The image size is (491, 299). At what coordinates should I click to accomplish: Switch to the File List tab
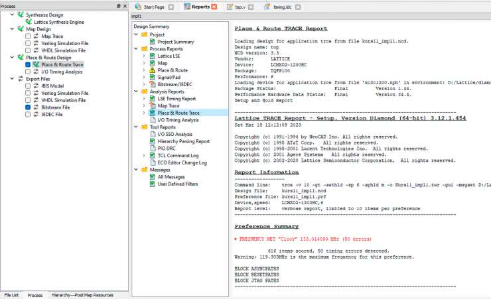pyautogui.click(x=11, y=294)
